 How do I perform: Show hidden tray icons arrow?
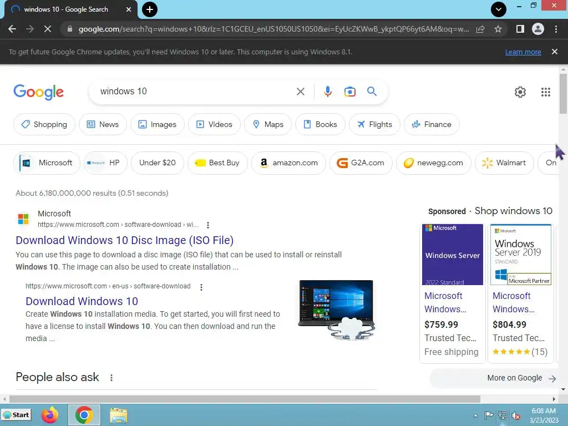point(475,415)
